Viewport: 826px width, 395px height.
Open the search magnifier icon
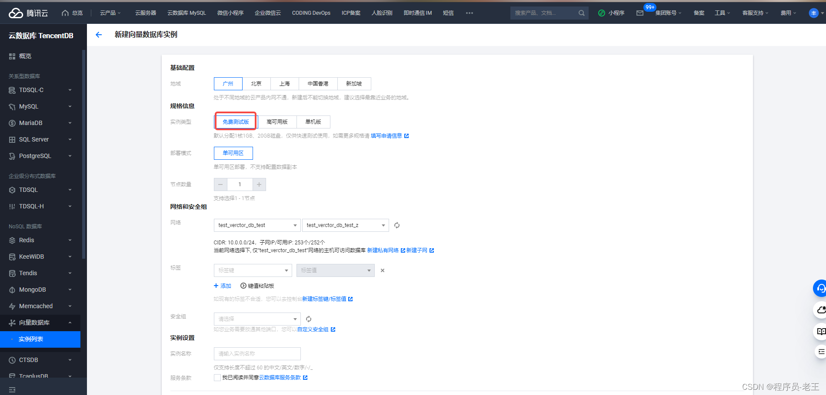click(581, 13)
